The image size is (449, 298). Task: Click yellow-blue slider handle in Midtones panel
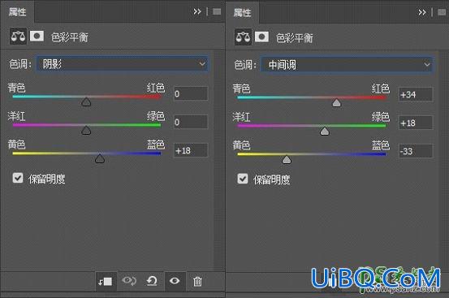click(x=287, y=159)
